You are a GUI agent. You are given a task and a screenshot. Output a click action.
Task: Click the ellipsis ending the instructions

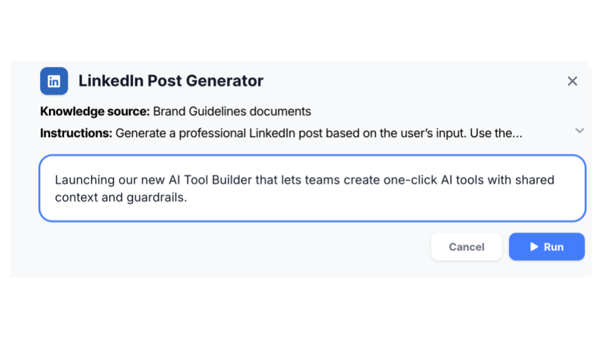pyautogui.click(x=517, y=135)
